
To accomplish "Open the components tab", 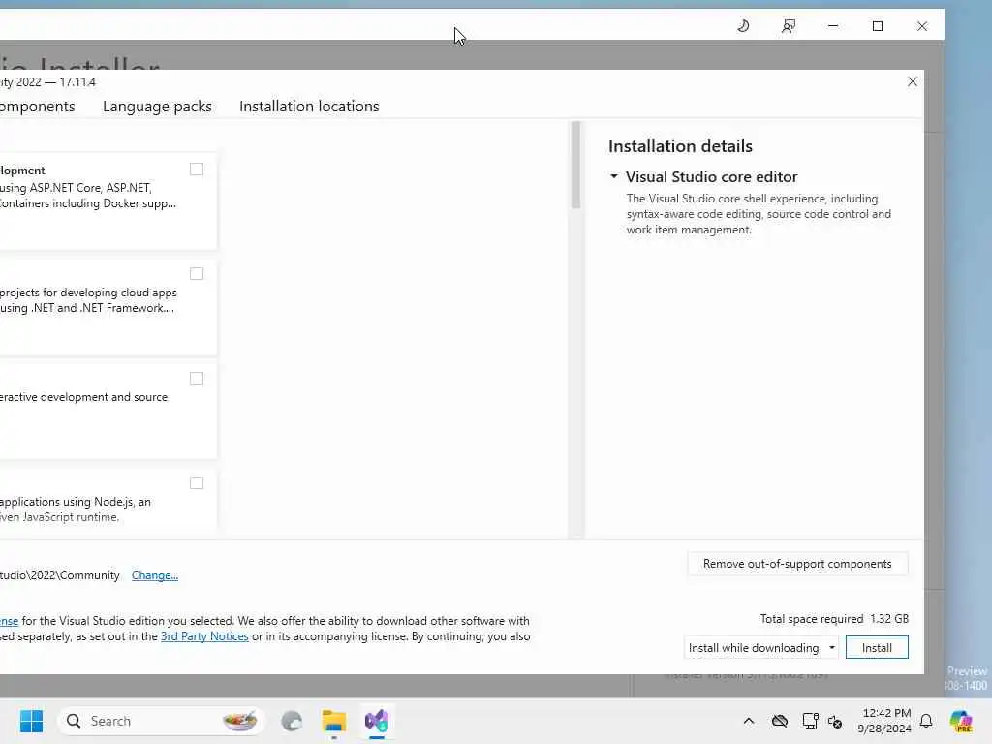I will tap(37, 107).
